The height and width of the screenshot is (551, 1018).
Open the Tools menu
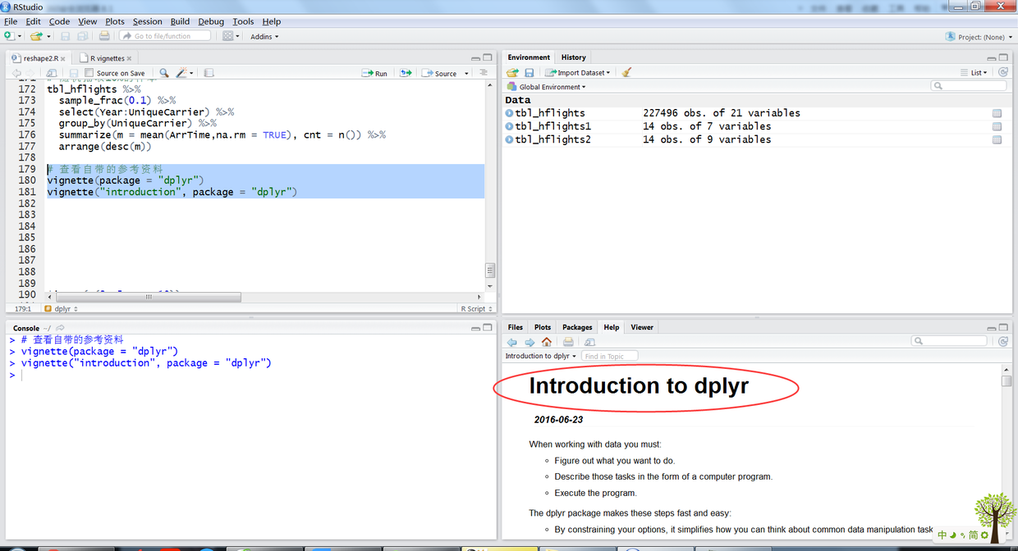[243, 21]
